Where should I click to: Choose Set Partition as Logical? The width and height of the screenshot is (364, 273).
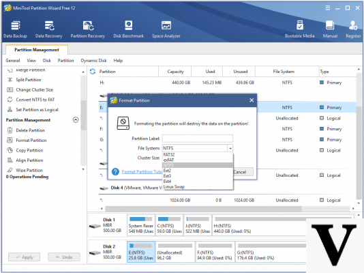37,110
